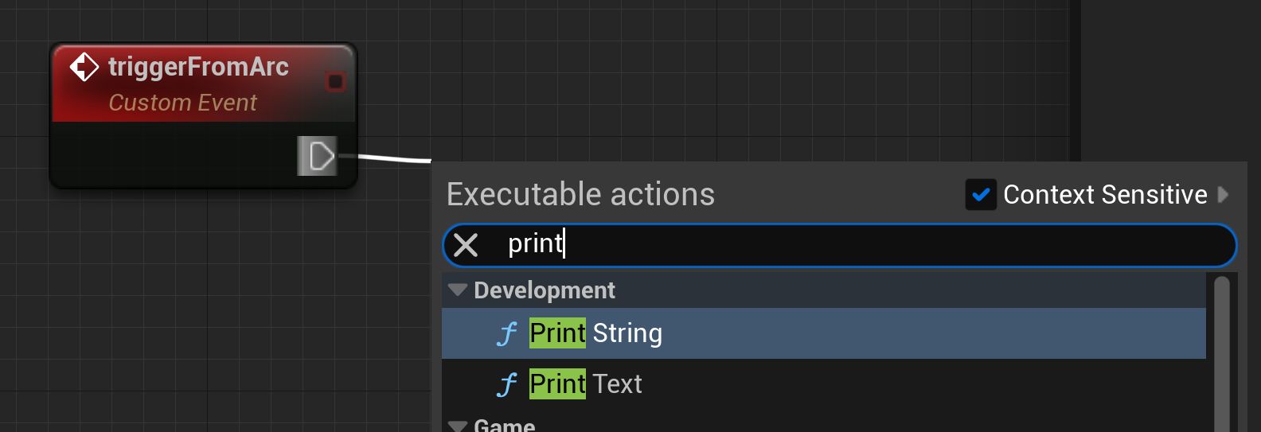
Task: Click the function icon beside Print Text
Action: click(x=507, y=384)
